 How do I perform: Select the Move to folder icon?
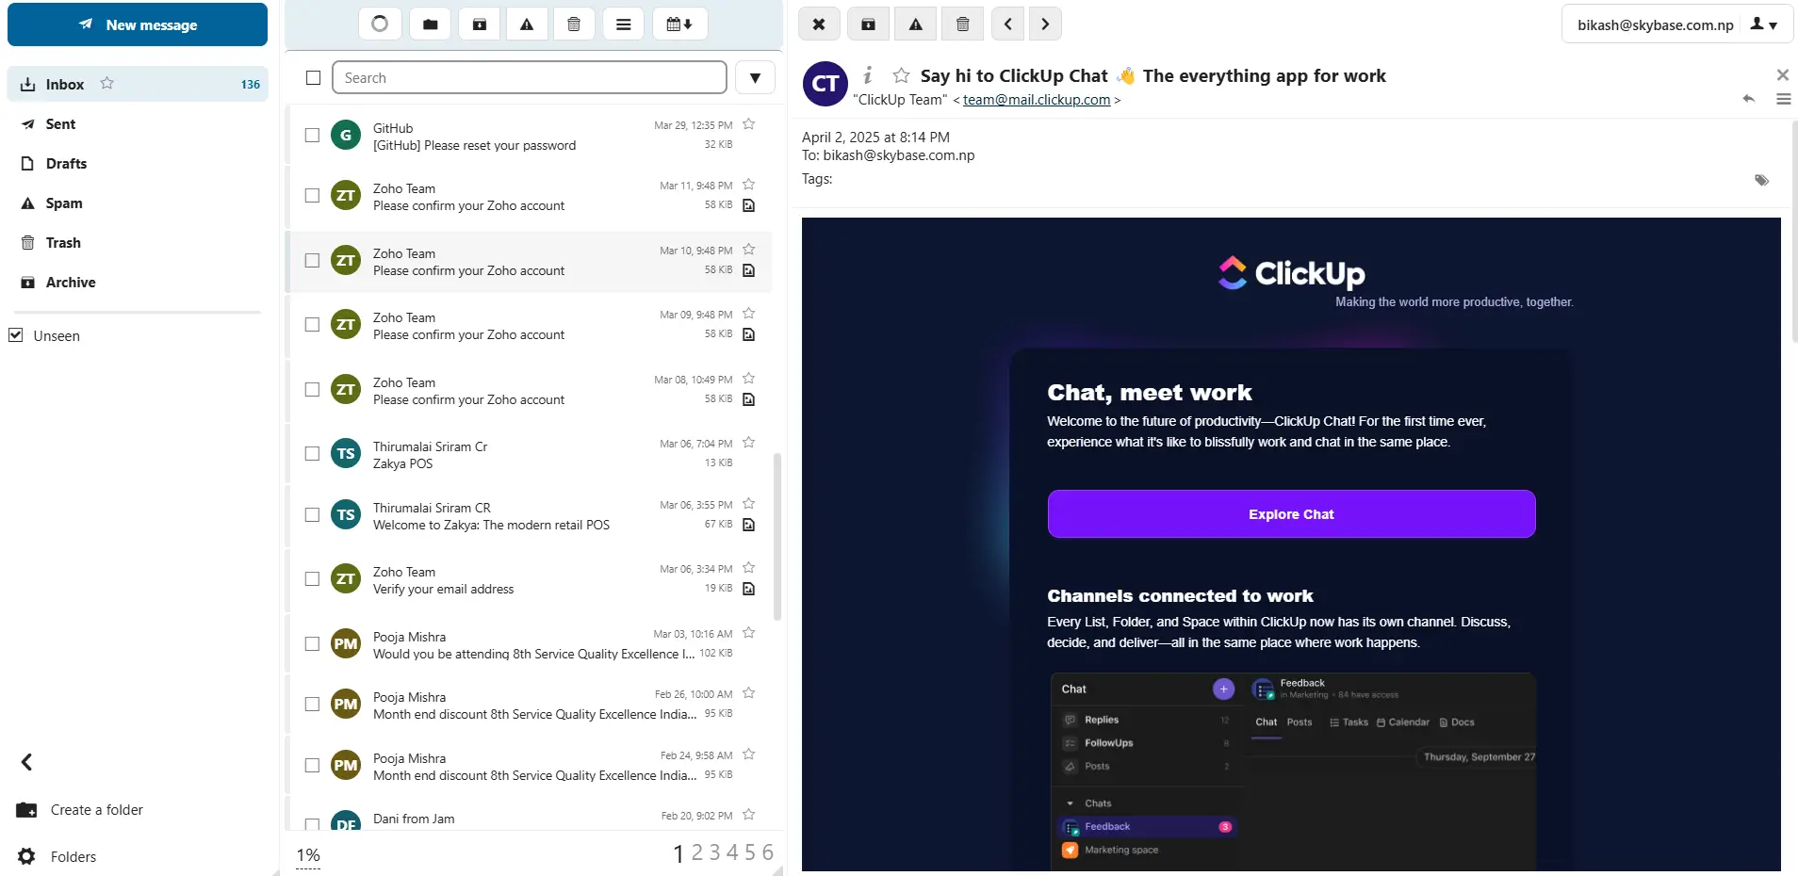pyautogui.click(x=430, y=24)
